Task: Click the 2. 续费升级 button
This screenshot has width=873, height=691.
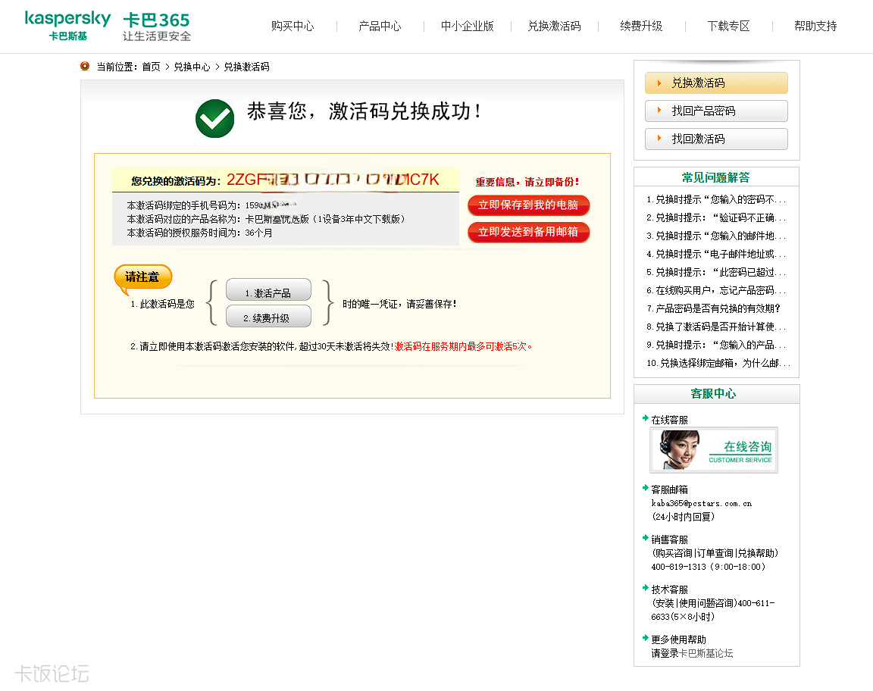Action: point(268,317)
